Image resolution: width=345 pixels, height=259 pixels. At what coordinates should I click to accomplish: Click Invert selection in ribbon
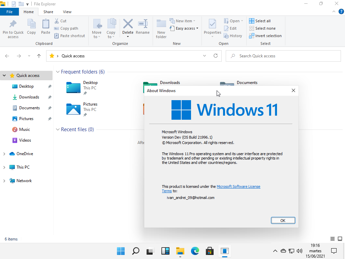(265, 36)
